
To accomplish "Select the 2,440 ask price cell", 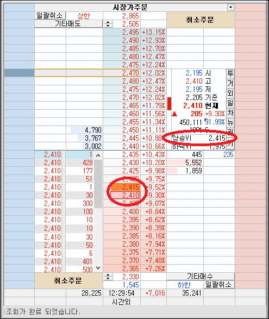I will 122,146.
